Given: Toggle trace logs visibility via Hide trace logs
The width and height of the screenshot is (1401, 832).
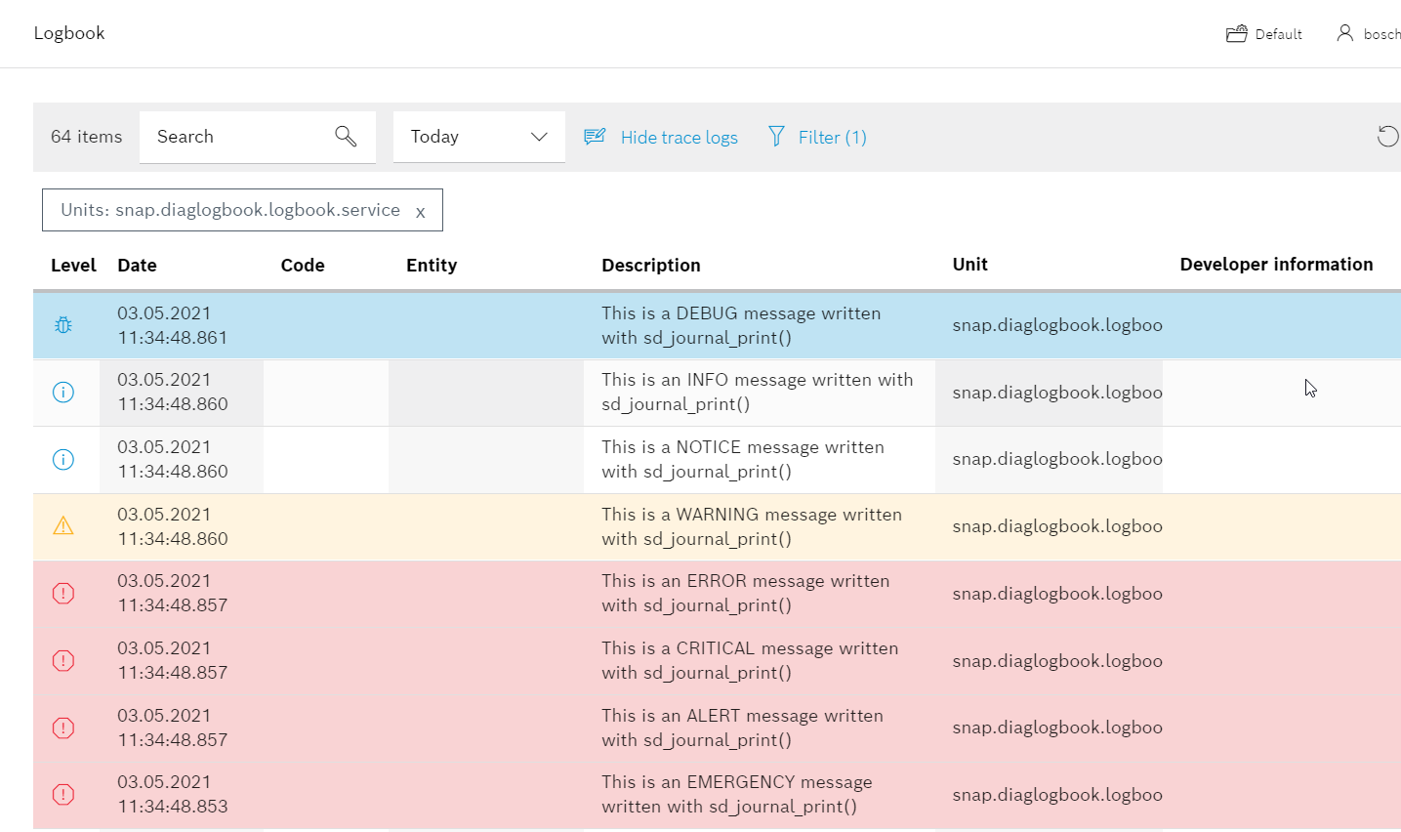Looking at the screenshot, I should pos(678,137).
